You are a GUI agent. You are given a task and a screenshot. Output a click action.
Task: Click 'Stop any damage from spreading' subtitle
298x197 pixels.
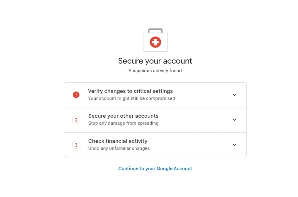click(124, 123)
